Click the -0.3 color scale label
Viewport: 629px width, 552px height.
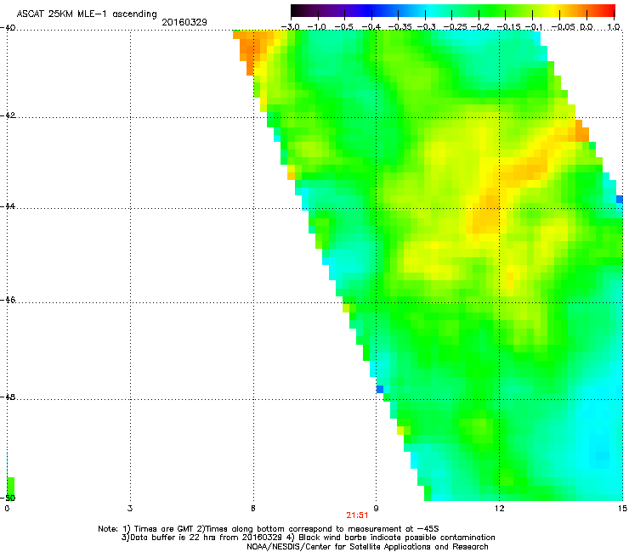426,27
